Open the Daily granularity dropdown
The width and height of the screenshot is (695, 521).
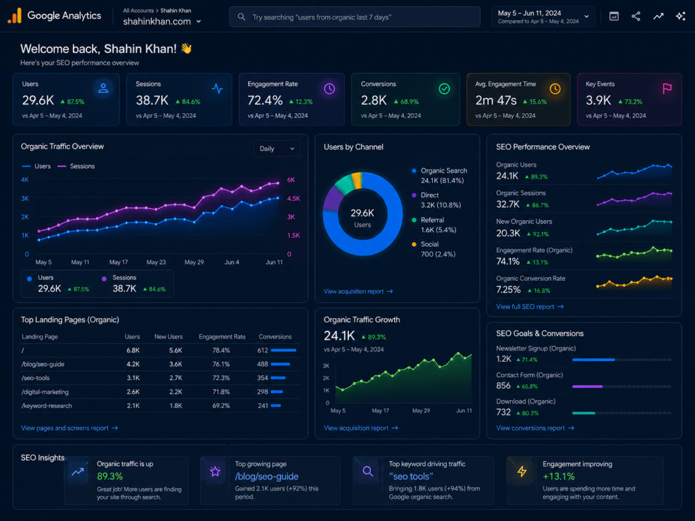pos(277,149)
